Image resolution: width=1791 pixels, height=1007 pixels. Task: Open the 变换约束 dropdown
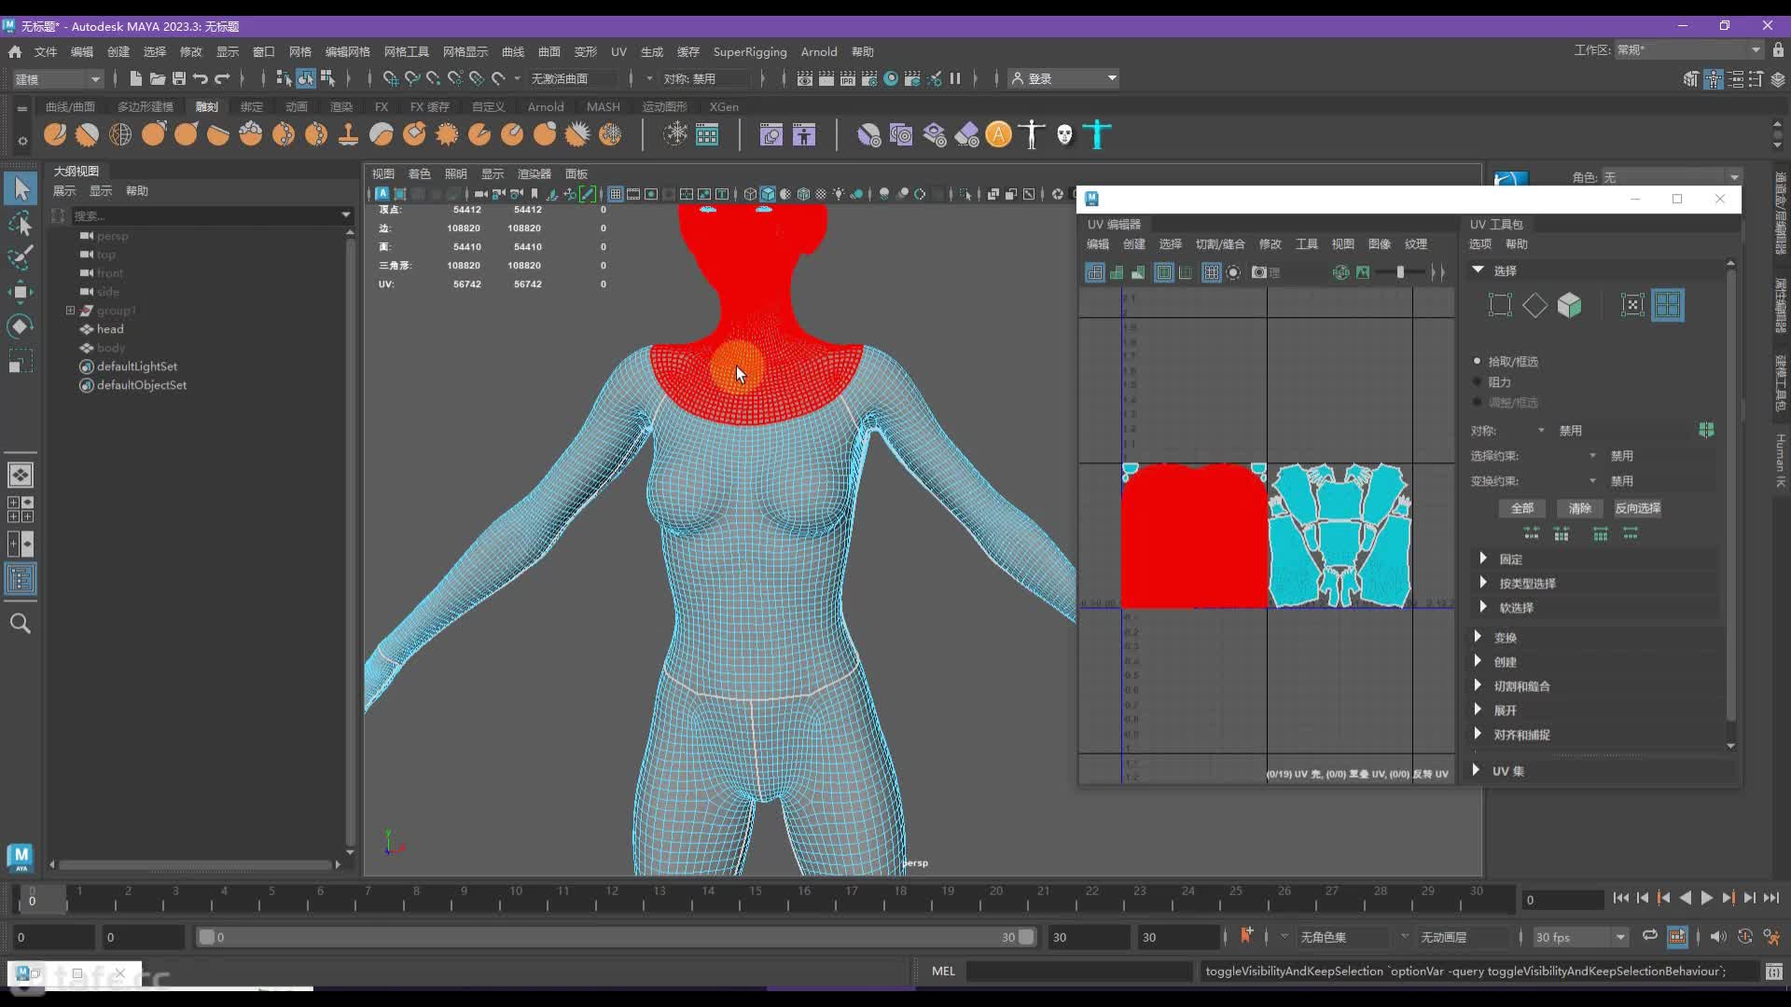[1592, 481]
